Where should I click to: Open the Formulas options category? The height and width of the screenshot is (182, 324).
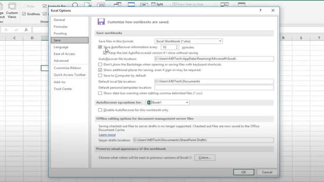coord(61,27)
